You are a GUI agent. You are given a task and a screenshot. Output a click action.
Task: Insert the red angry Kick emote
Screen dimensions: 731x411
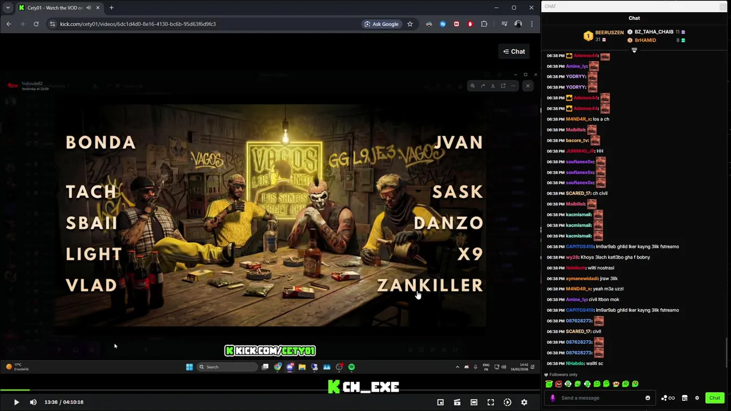559,384
